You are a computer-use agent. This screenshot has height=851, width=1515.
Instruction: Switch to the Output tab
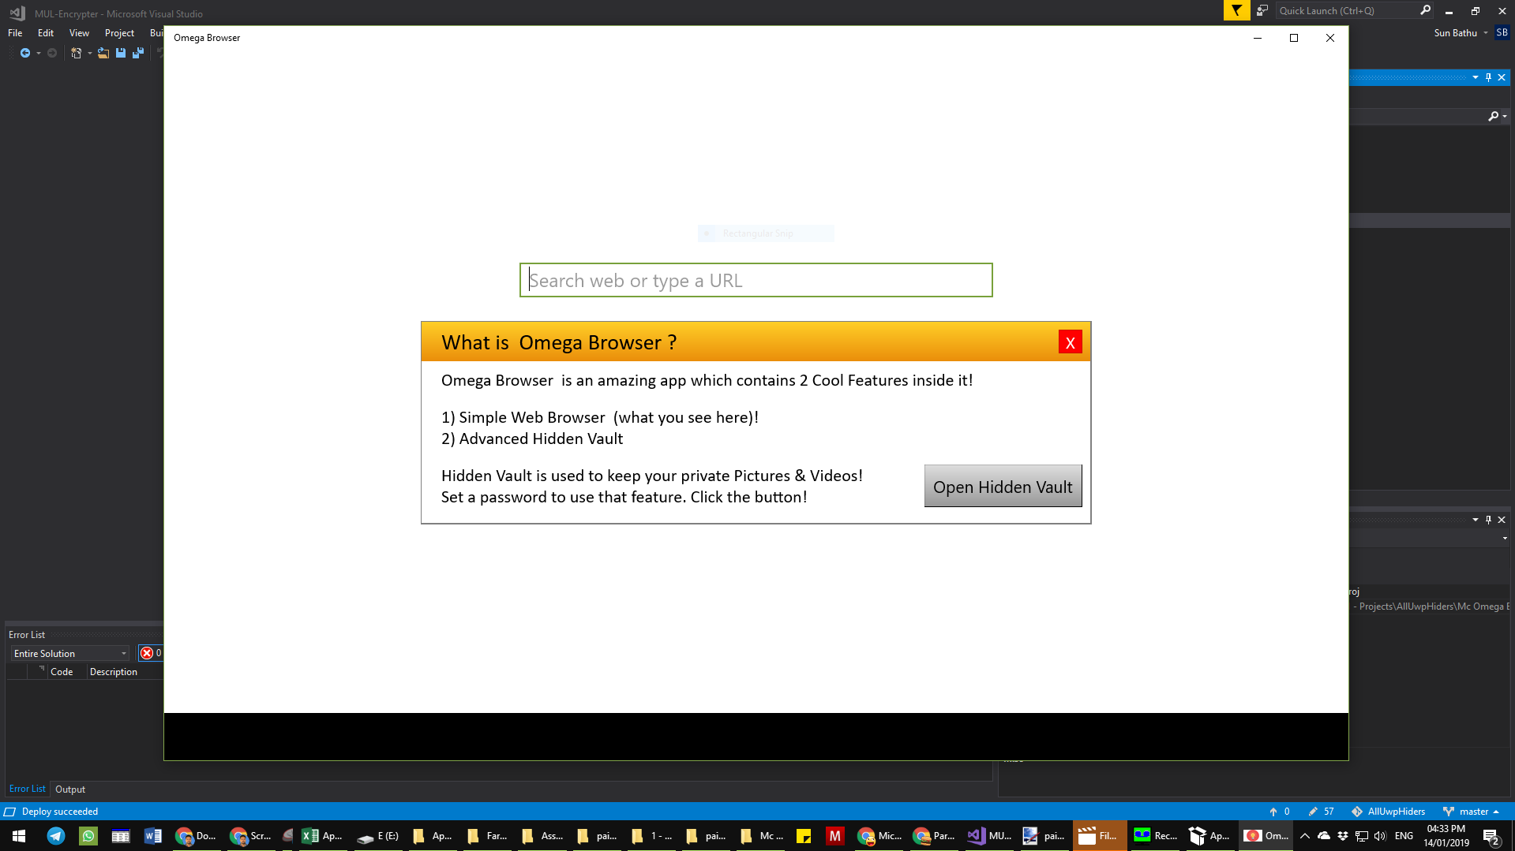(70, 789)
